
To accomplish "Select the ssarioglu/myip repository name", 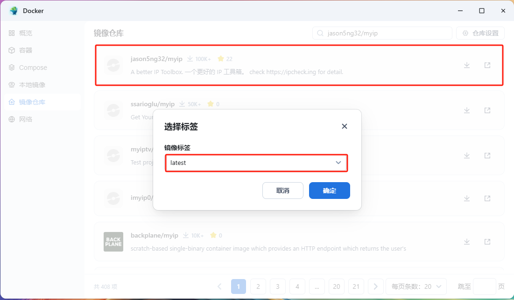I will (153, 104).
